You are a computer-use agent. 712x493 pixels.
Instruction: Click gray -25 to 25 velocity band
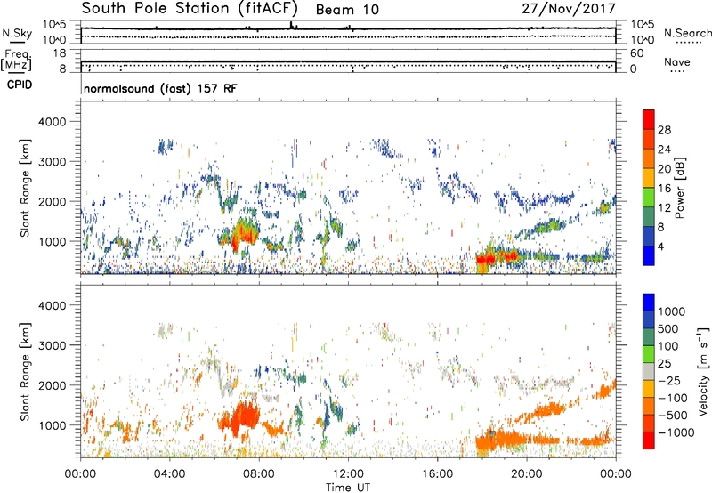point(649,372)
